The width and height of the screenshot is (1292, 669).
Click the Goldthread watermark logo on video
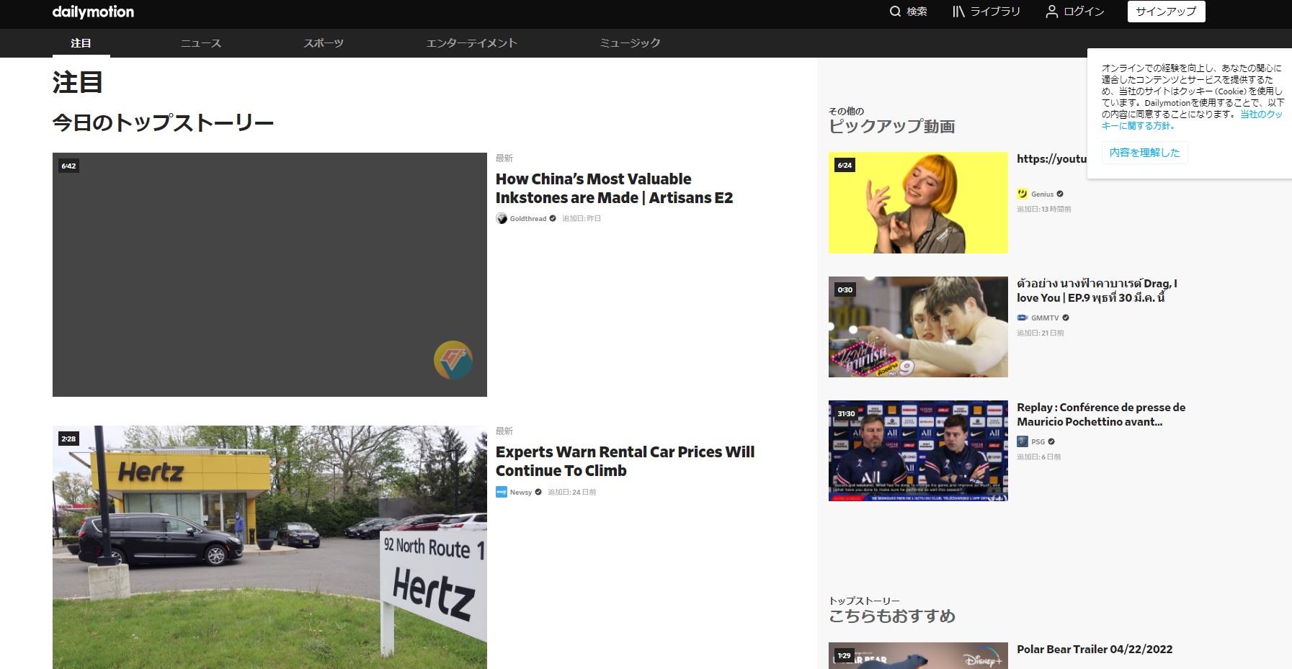[453, 360]
